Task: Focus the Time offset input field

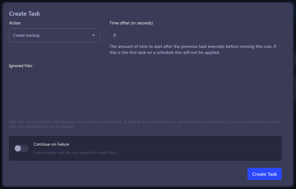Action: [x=196, y=35]
